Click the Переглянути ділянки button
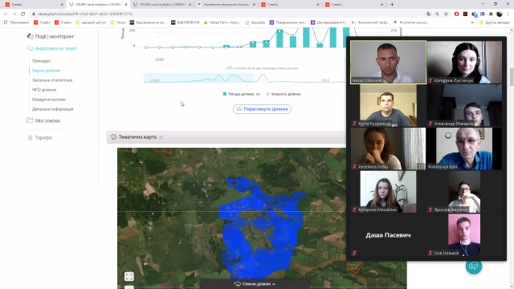 263,109
